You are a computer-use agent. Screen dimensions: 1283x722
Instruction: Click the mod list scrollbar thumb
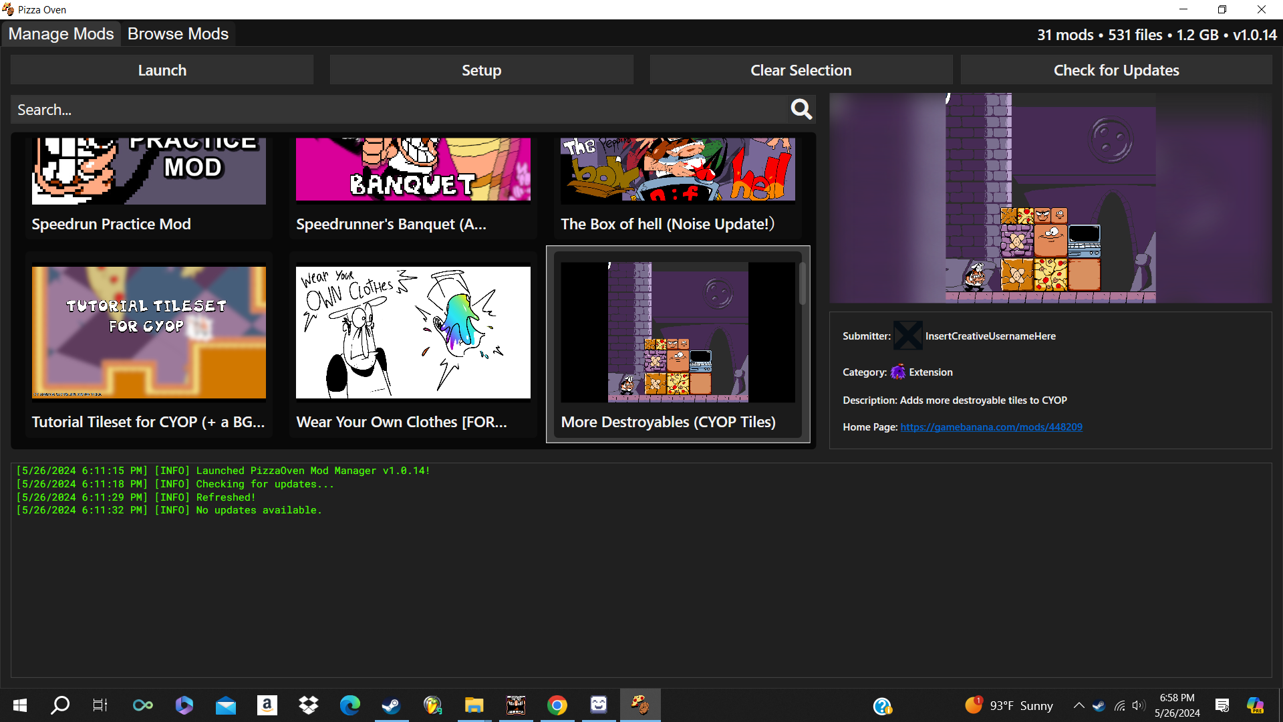[803, 283]
